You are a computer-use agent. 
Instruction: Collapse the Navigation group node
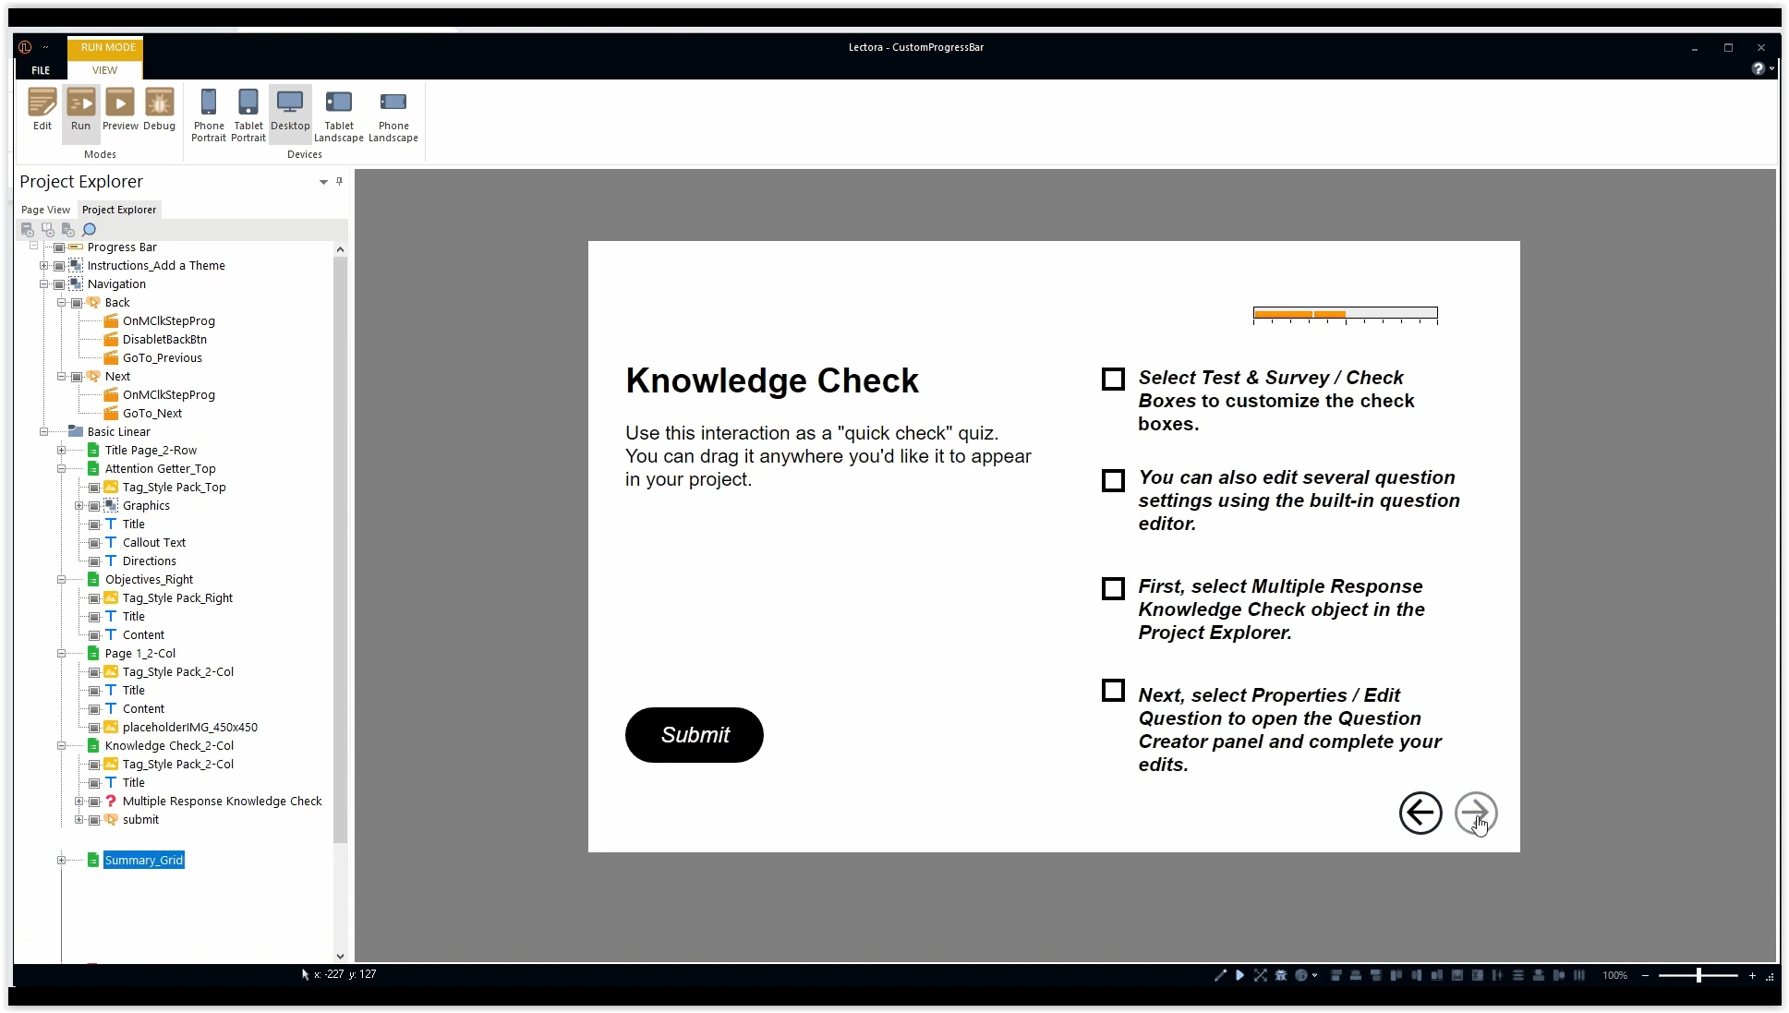(x=43, y=284)
